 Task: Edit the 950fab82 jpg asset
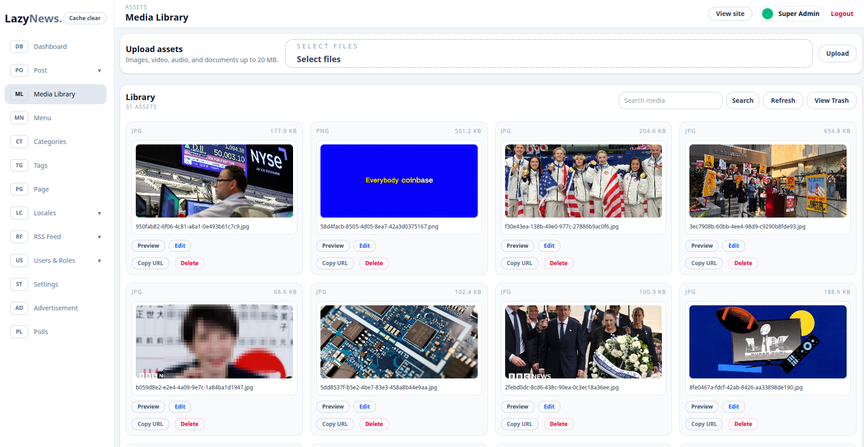click(x=180, y=246)
